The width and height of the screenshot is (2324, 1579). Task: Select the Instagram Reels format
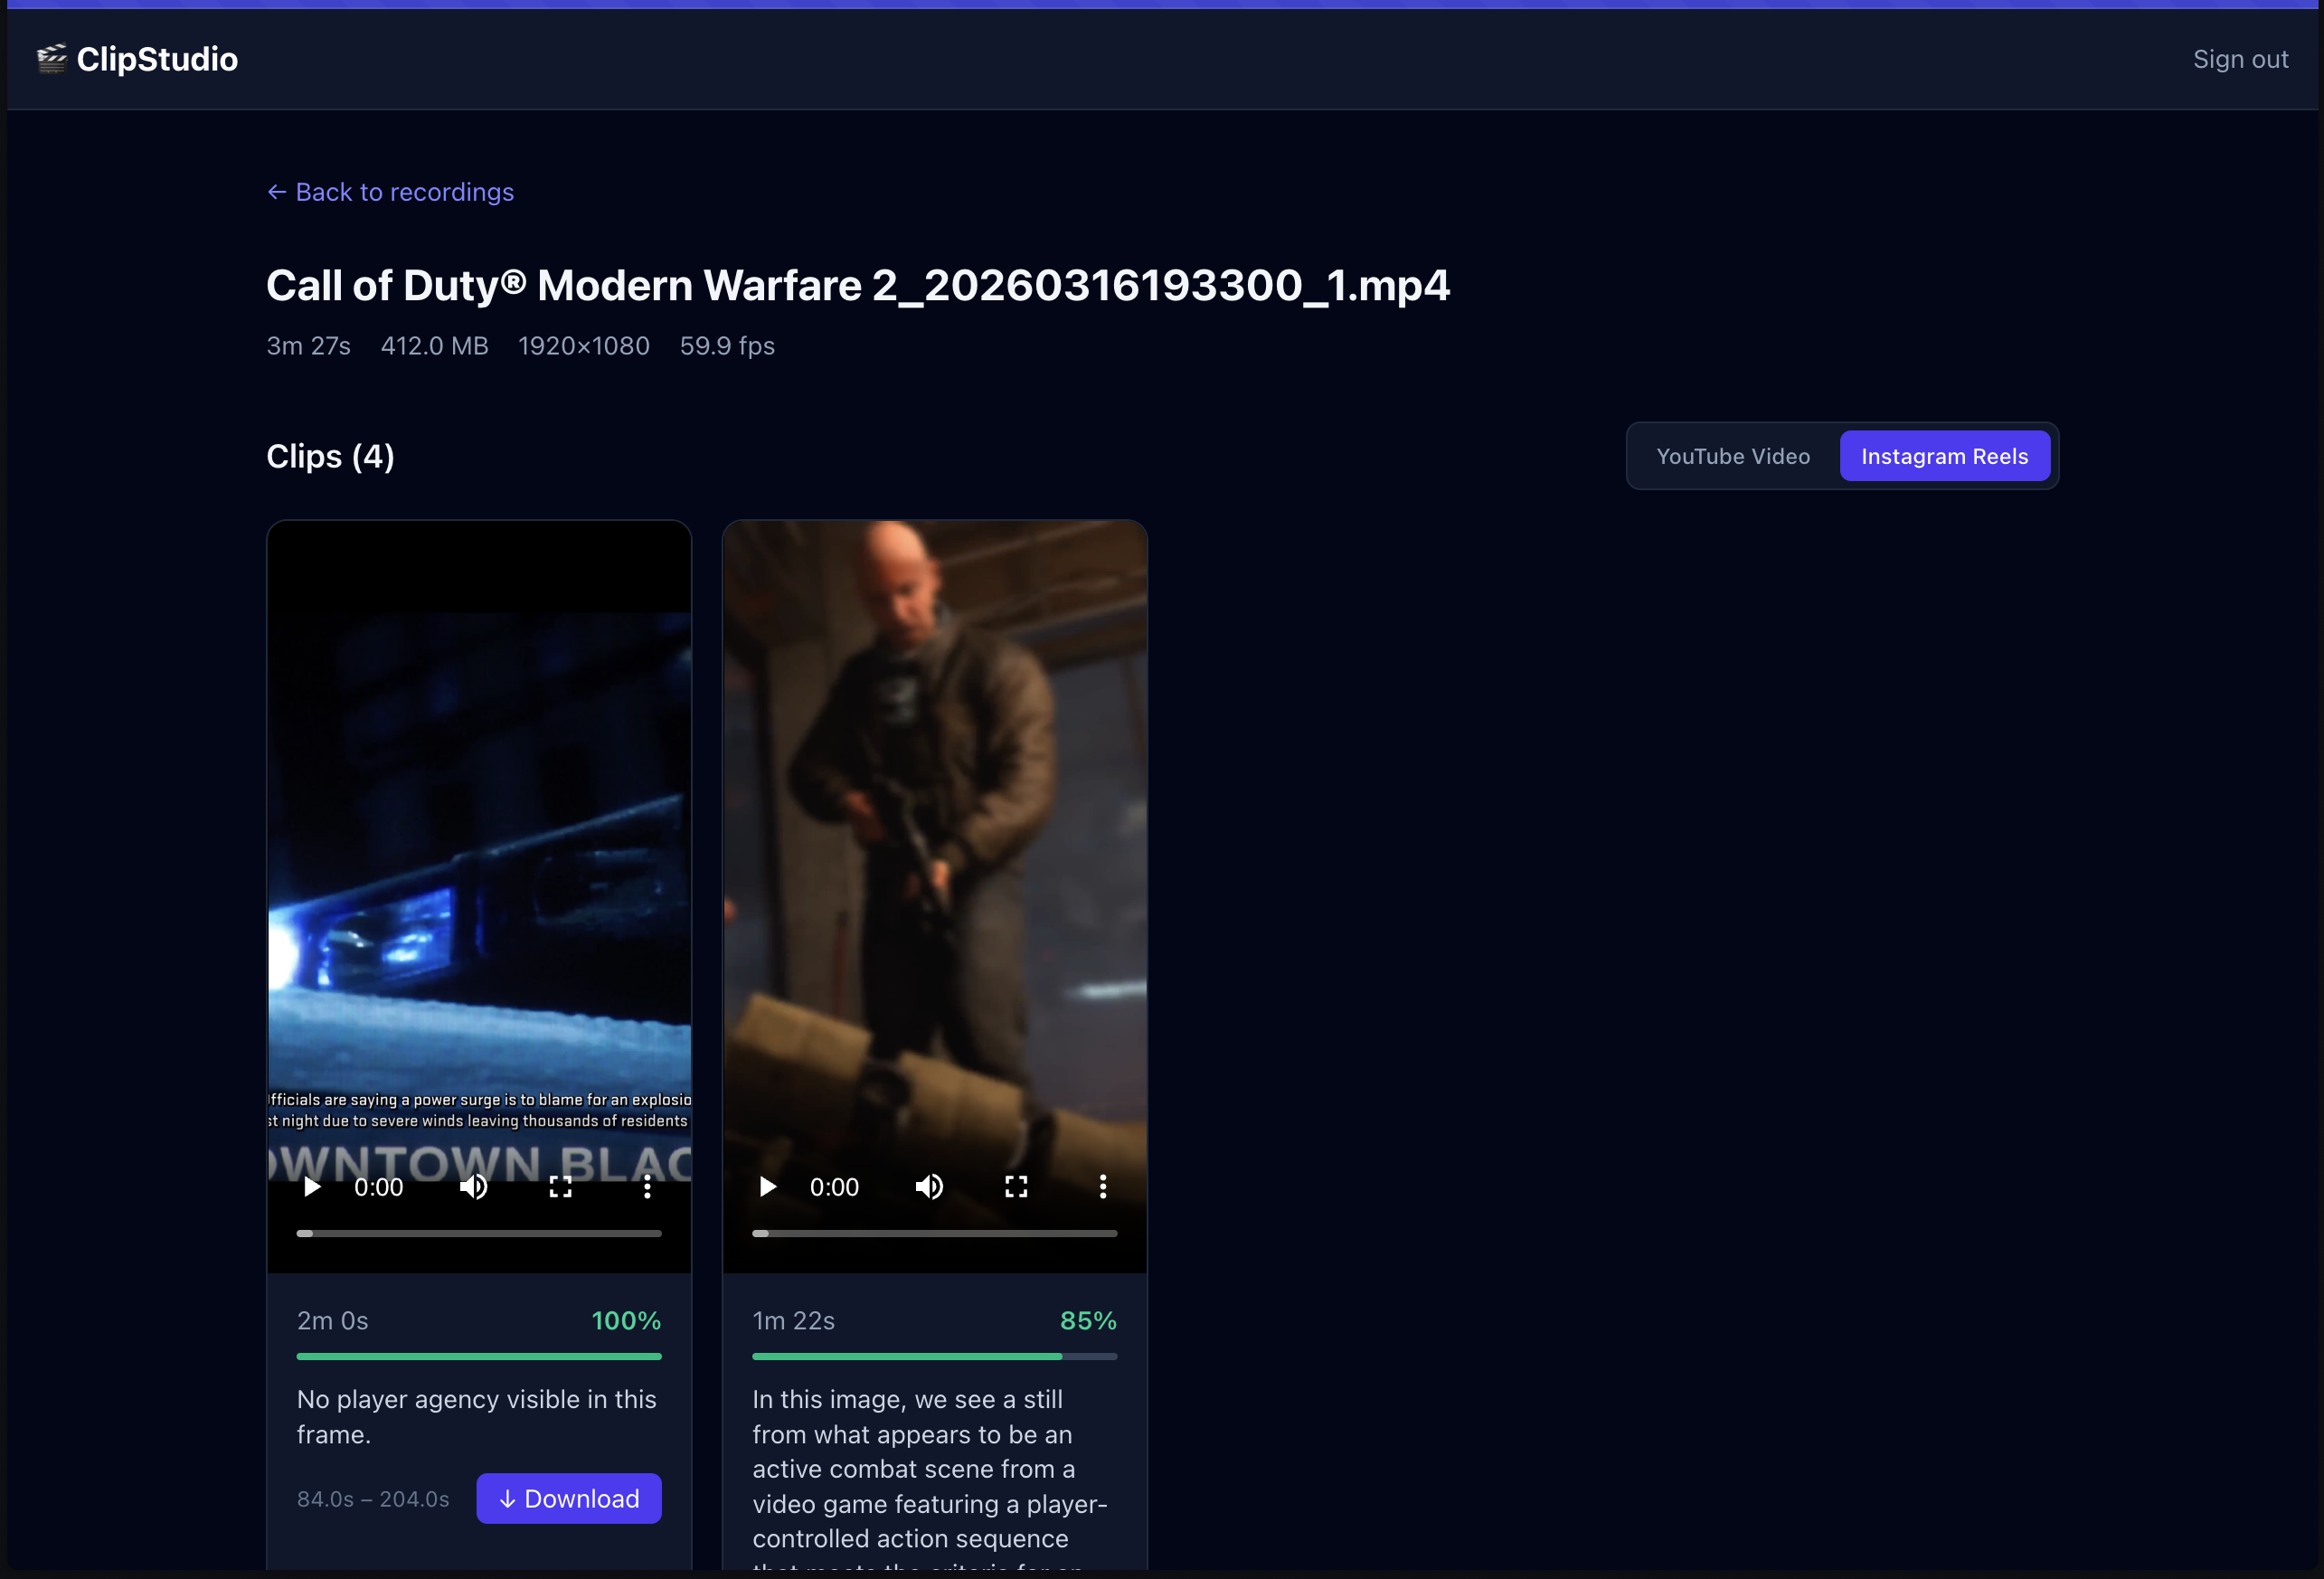1944,456
